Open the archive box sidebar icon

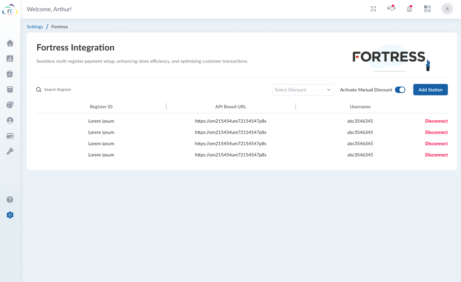tap(10, 89)
